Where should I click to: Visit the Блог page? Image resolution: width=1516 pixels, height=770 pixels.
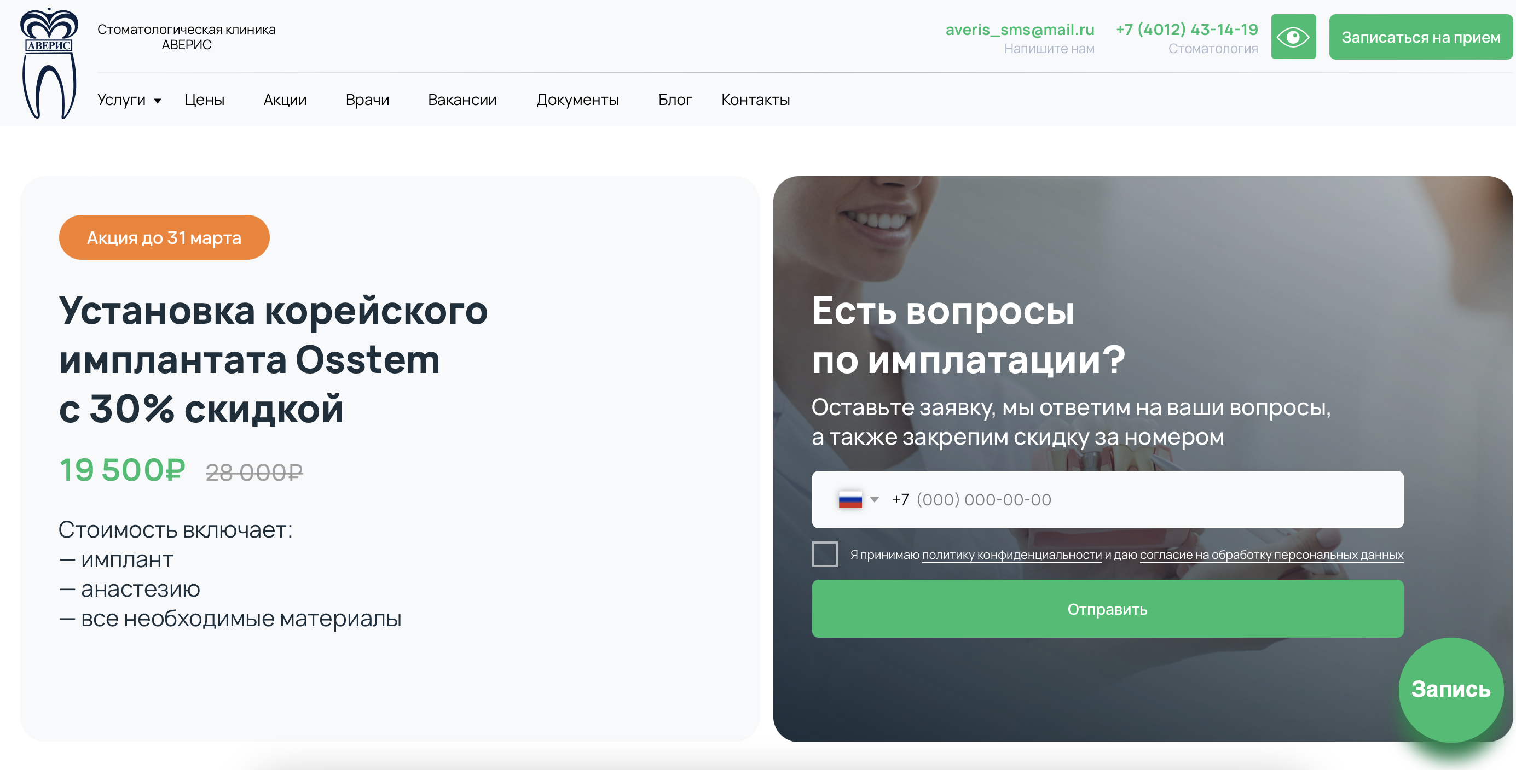coord(674,100)
